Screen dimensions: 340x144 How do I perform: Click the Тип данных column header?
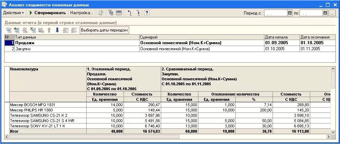pyautogui.click(x=77, y=37)
